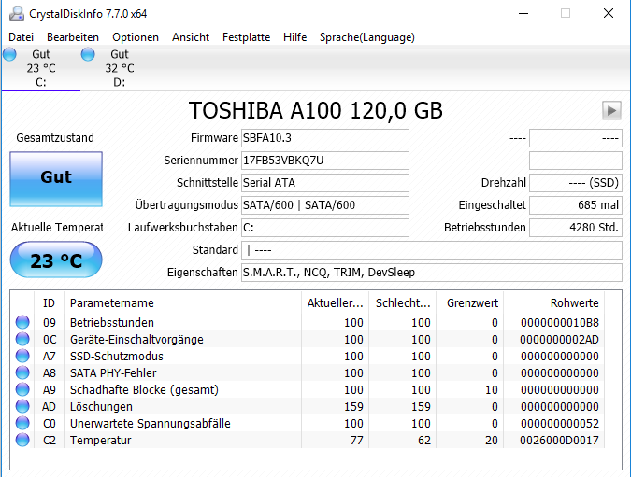The width and height of the screenshot is (631, 477).
Task: Select the SSD-Schutzmodus row text
Action: point(117,357)
